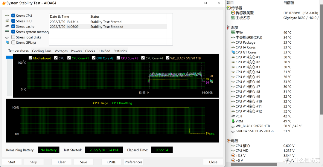
Task: Click the 主板名称 motherboard icon
Action: coord(233,18)
